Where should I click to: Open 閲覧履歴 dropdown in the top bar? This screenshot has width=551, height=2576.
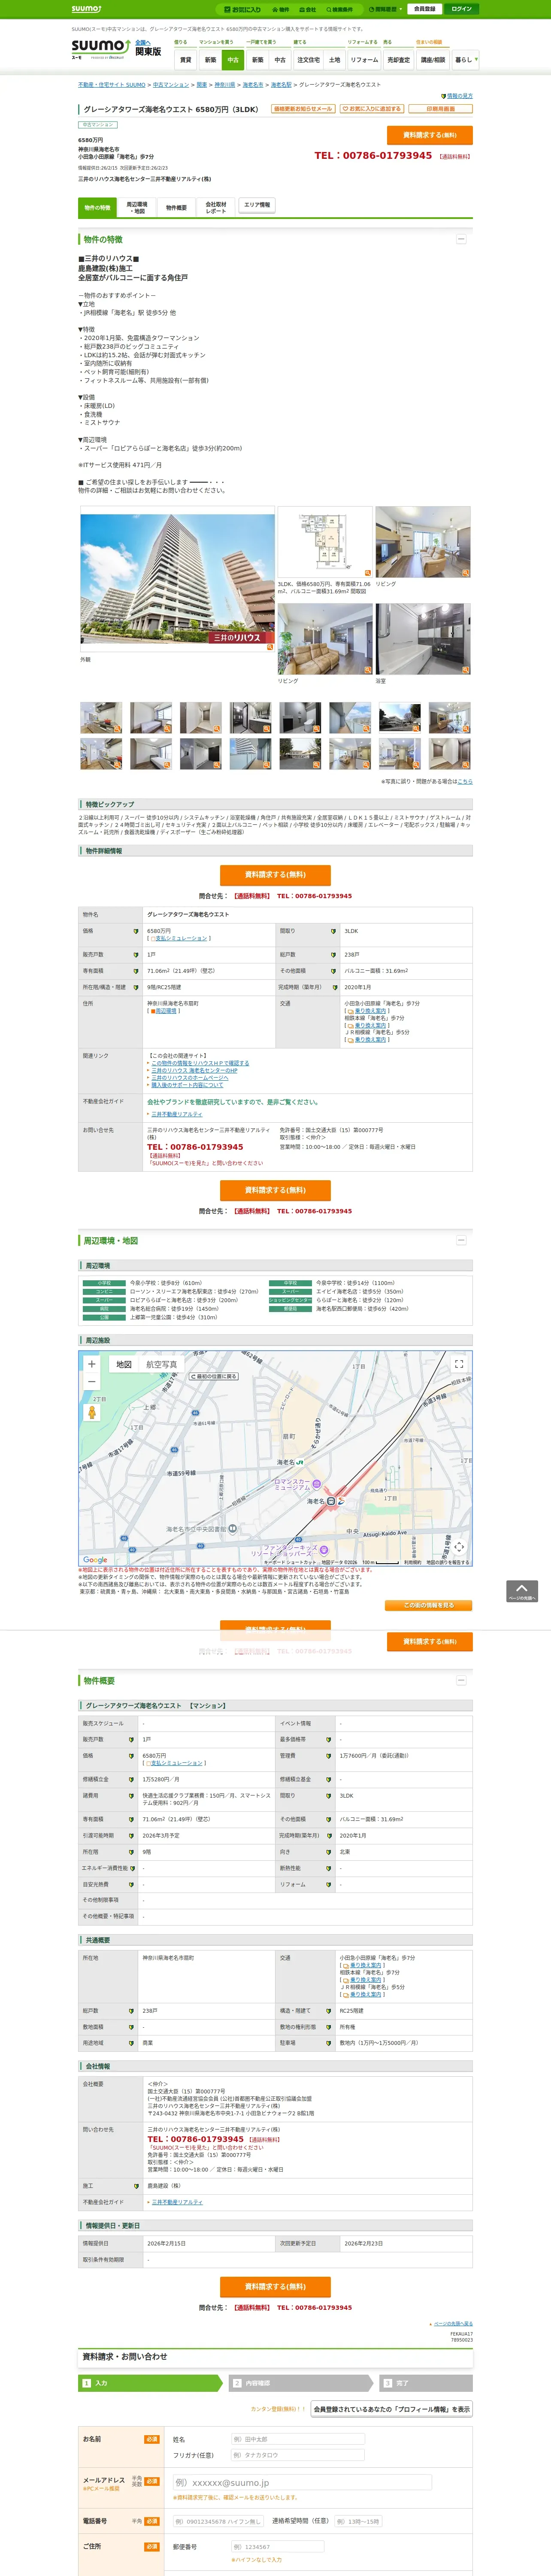(385, 9)
